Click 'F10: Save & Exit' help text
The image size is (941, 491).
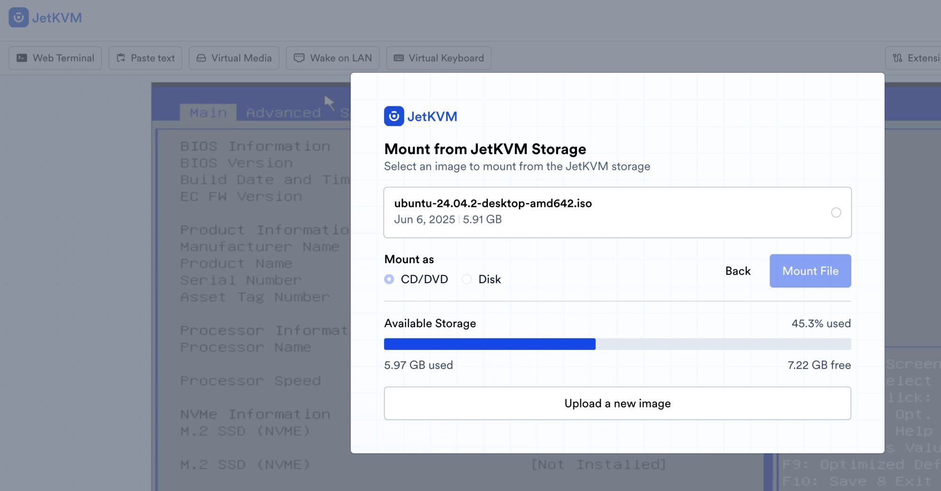857,482
